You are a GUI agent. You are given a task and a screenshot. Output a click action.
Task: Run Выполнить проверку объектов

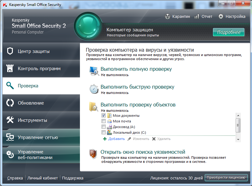point(138,105)
